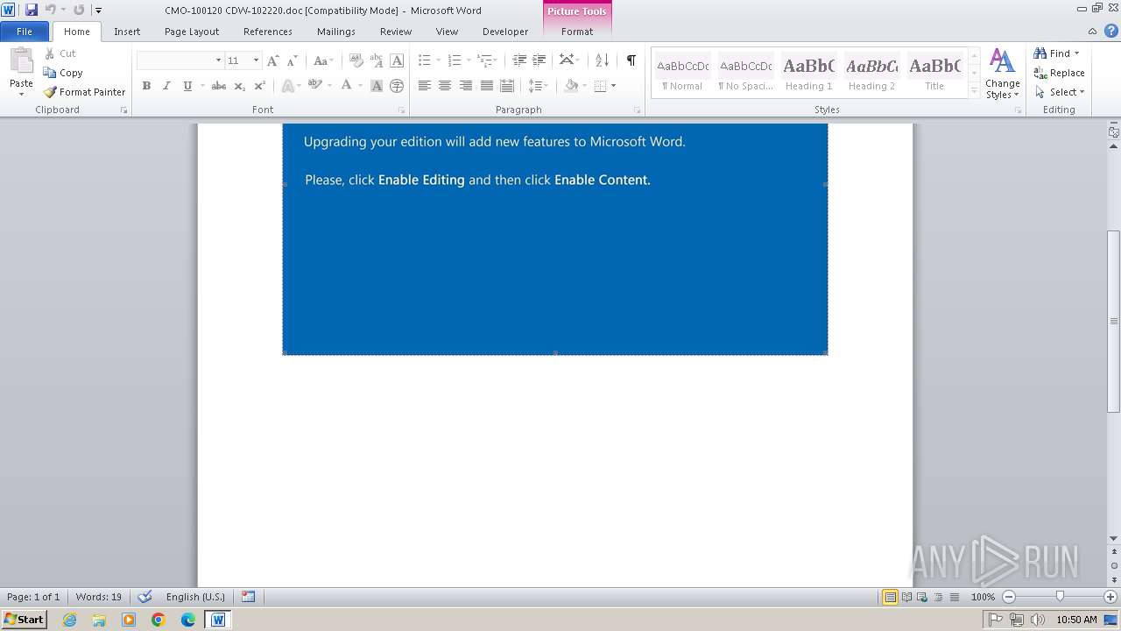The height and width of the screenshot is (631, 1121).
Task: Expand the Styles gallery More arrow
Action: pos(974,90)
